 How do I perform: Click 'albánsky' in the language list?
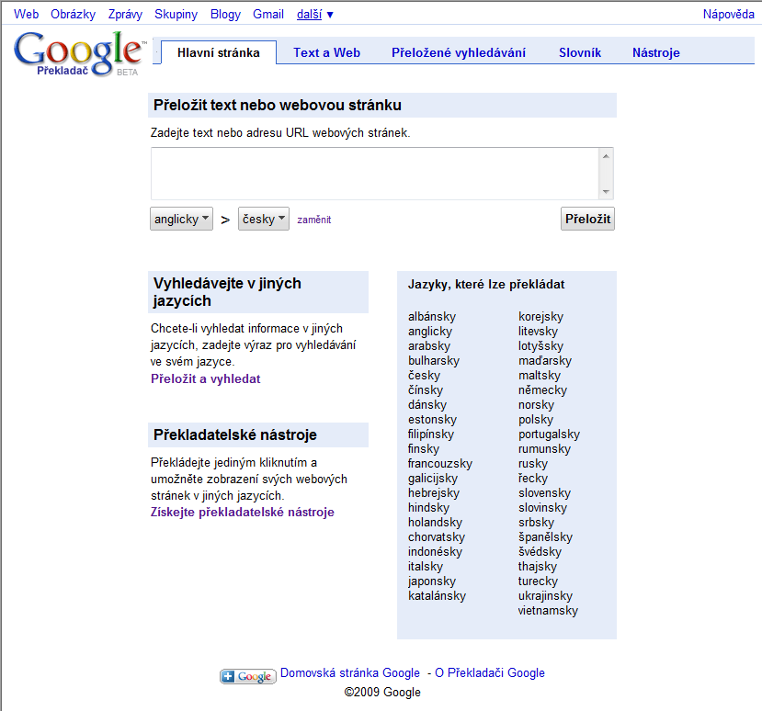(x=432, y=317)
